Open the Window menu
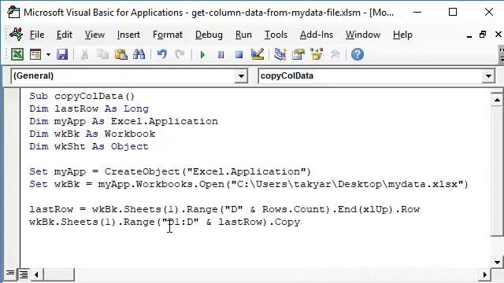The width and height of the screenshot is (504, 283). [363, 35]
